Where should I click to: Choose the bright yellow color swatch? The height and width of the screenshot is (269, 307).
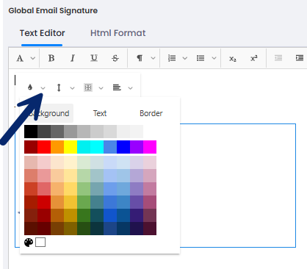tap(71, 147)
